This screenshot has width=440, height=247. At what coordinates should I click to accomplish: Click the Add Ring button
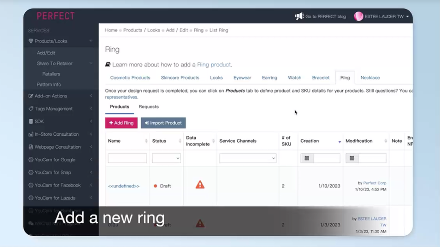pos(121,123)
